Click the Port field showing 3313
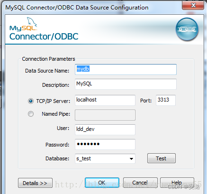Image resolution: width=207 pixels, height=194 pixels. pos(166,100)
